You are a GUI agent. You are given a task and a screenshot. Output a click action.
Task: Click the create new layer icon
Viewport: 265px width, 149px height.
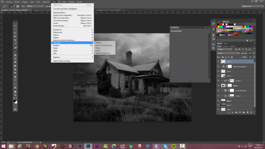click(248, 113)
